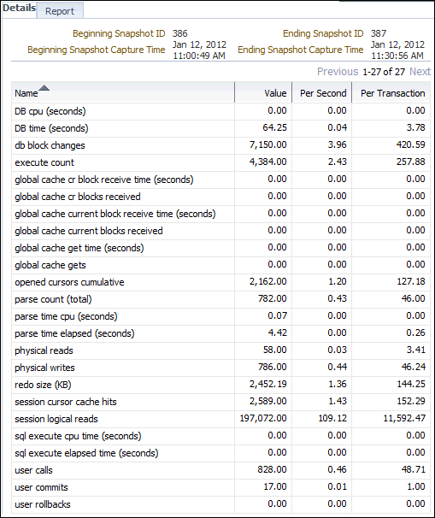
Task: Click 'parse time elapsed (seconds)' row name
Action: tap(74, 333)
